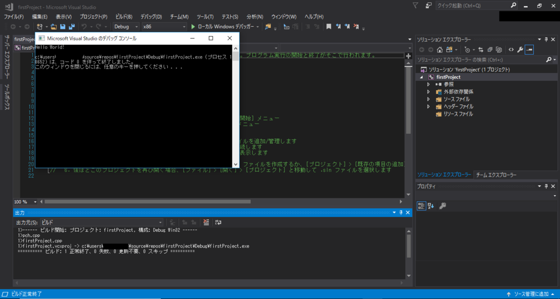Select ソリューション 'firstProject' node

pyautogui.click(x=469, y=69)
